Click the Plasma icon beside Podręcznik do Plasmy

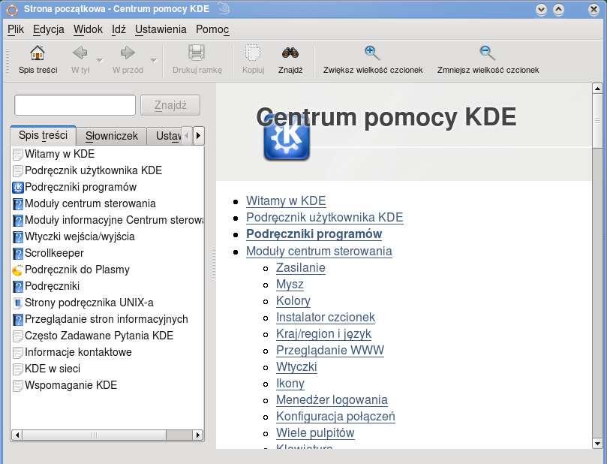coord(18,270)
